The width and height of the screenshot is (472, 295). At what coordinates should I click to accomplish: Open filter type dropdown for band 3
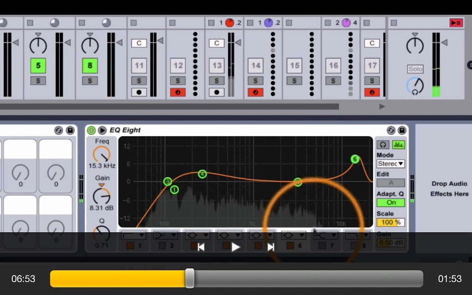pyautogui.click(x=197, y=235)
